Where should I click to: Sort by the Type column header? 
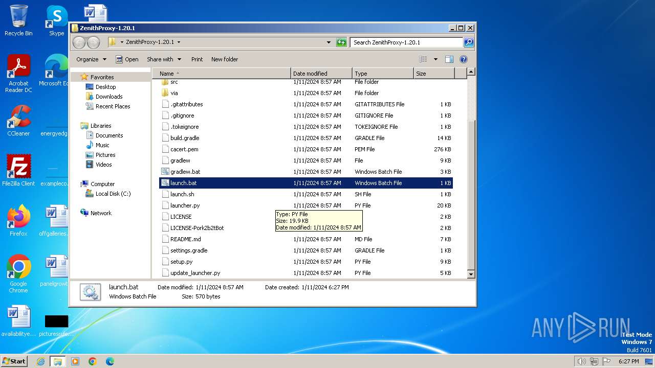pyautogui.click(x=383, y=74)
